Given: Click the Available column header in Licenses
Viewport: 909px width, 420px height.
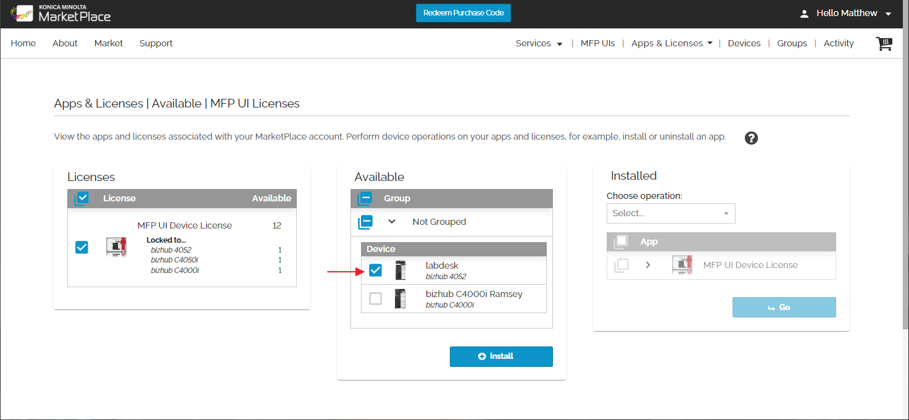Looking at the screenshot, I should point(272,198).
